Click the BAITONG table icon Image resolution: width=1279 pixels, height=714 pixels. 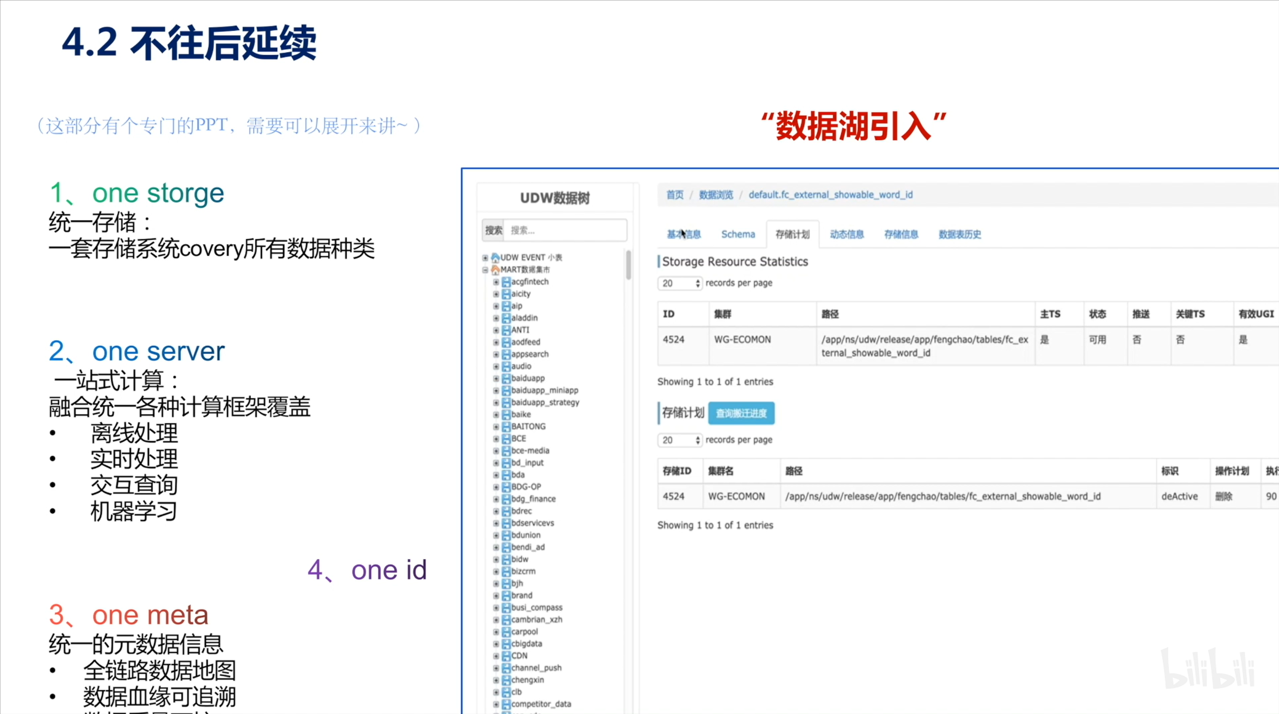[506, 426]
